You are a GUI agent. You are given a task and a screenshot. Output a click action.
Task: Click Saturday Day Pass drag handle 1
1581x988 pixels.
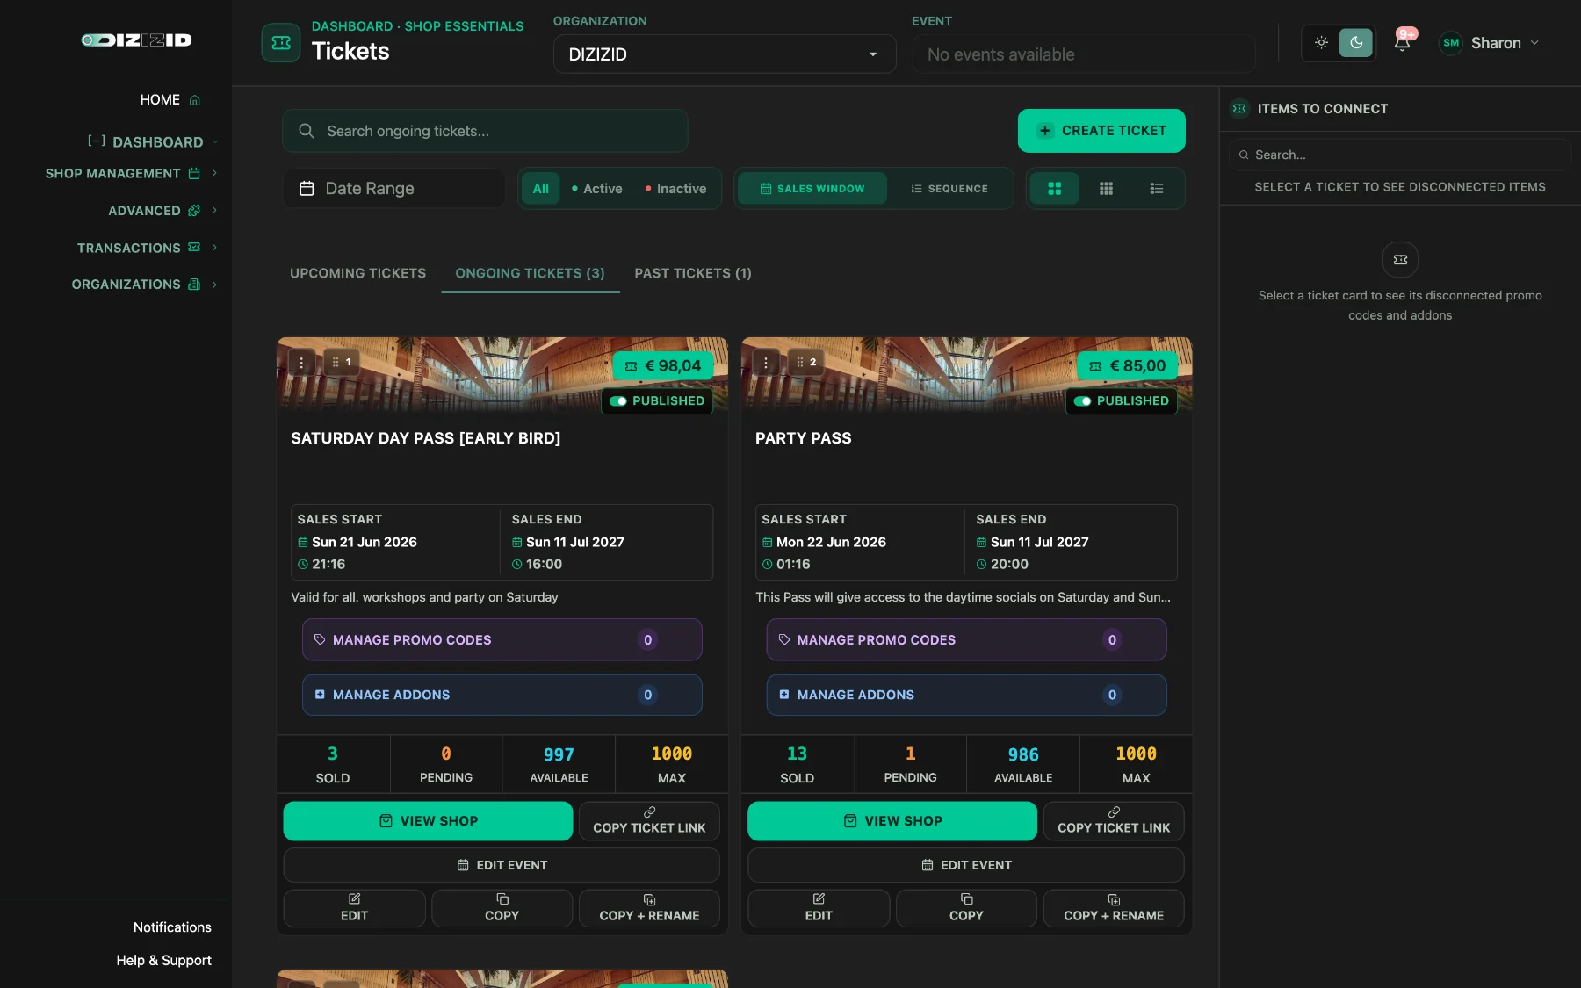342,362
